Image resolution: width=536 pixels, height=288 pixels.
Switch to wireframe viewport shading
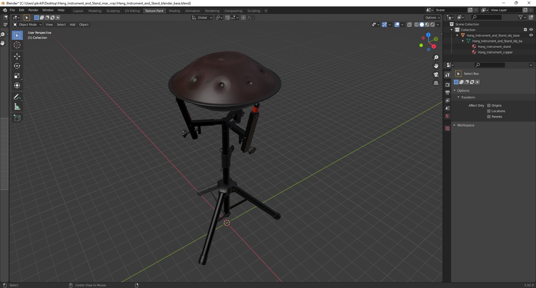click(x=417, y=25)
